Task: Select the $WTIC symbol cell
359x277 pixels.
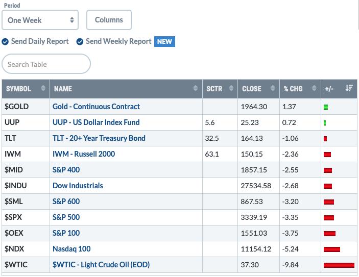Action: [26, 265]
